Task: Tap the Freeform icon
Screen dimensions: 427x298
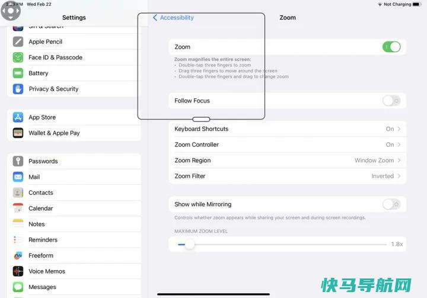Action: pos(18,255)
